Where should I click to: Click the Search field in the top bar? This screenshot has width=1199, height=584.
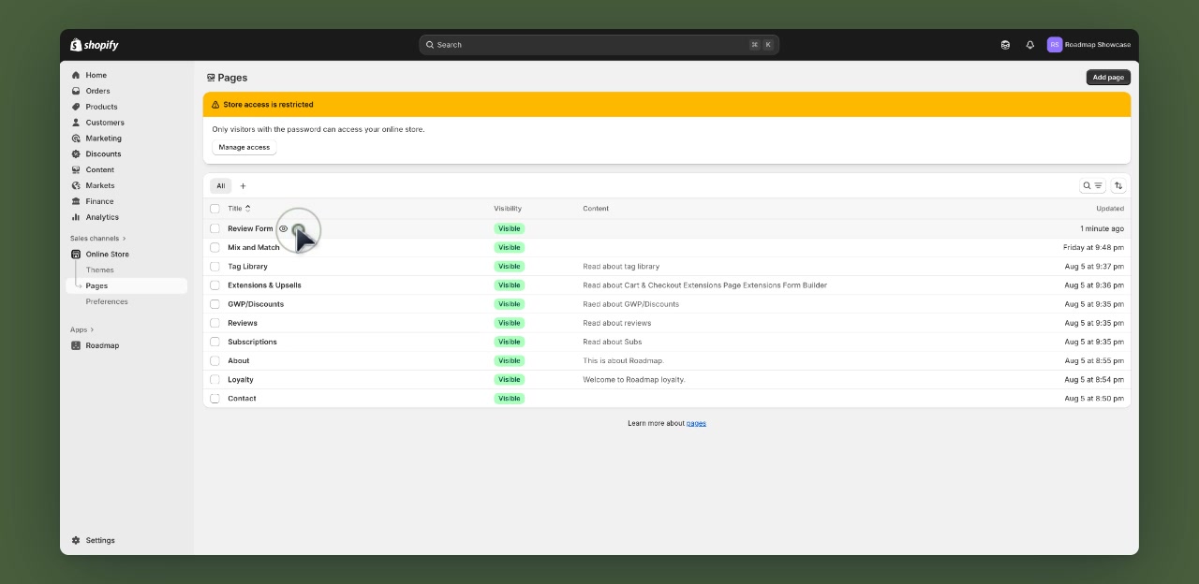pyautogui.click(x=599, y=44)
